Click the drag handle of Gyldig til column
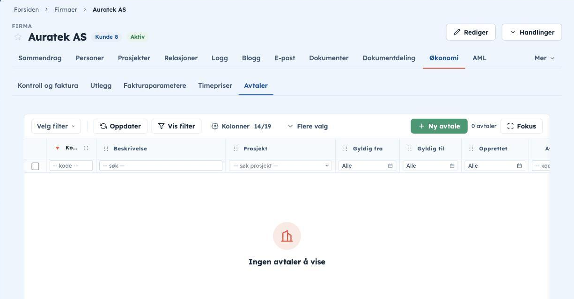This screenshot has height=299, width=574. pyautogui.click(x=410, y=149)
